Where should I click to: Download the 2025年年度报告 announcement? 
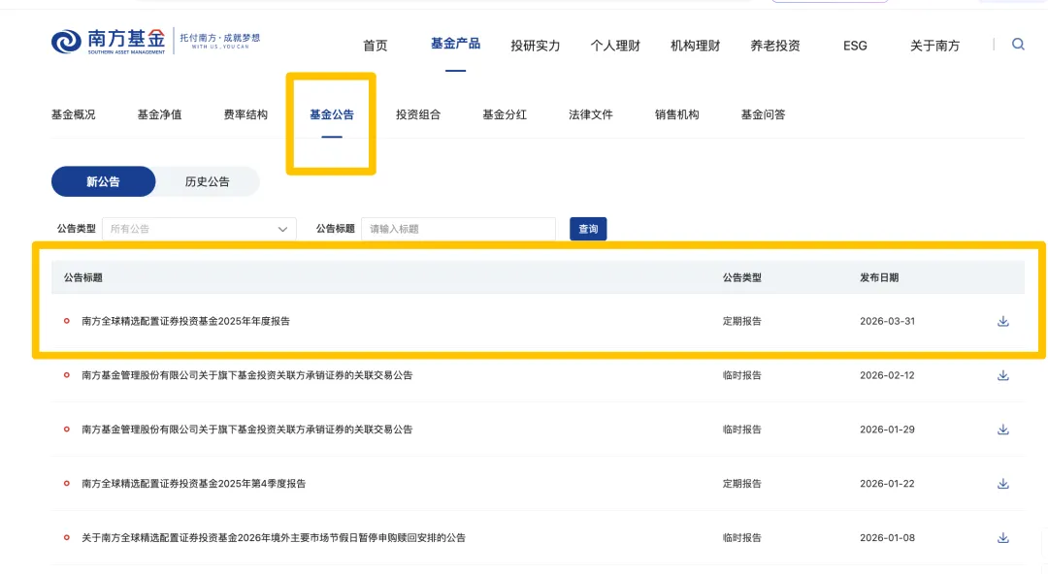click(x=1003, y=321)
